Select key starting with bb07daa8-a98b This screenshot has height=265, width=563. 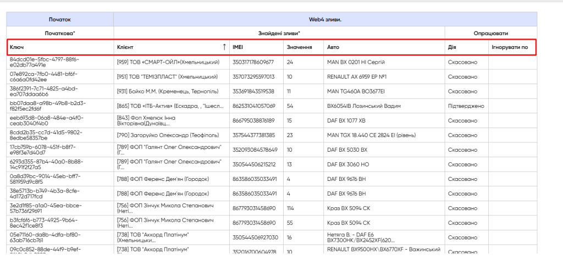click(48, 106)
